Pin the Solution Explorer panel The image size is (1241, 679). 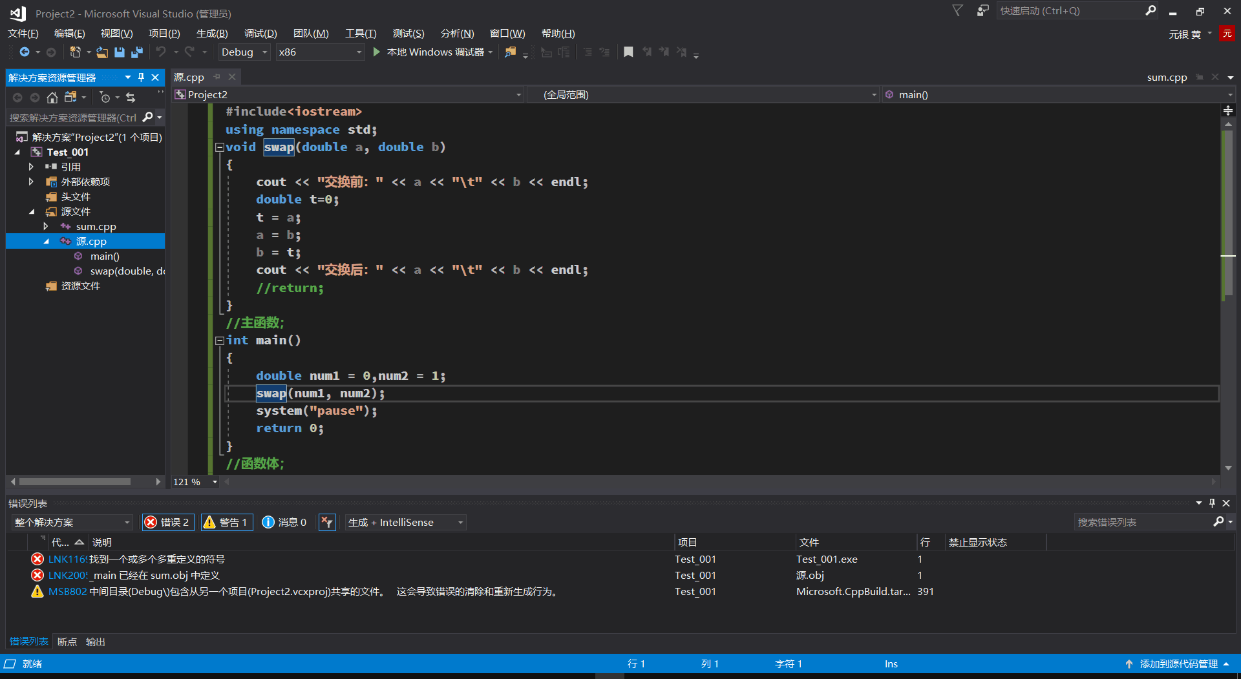tap(142, 77)
